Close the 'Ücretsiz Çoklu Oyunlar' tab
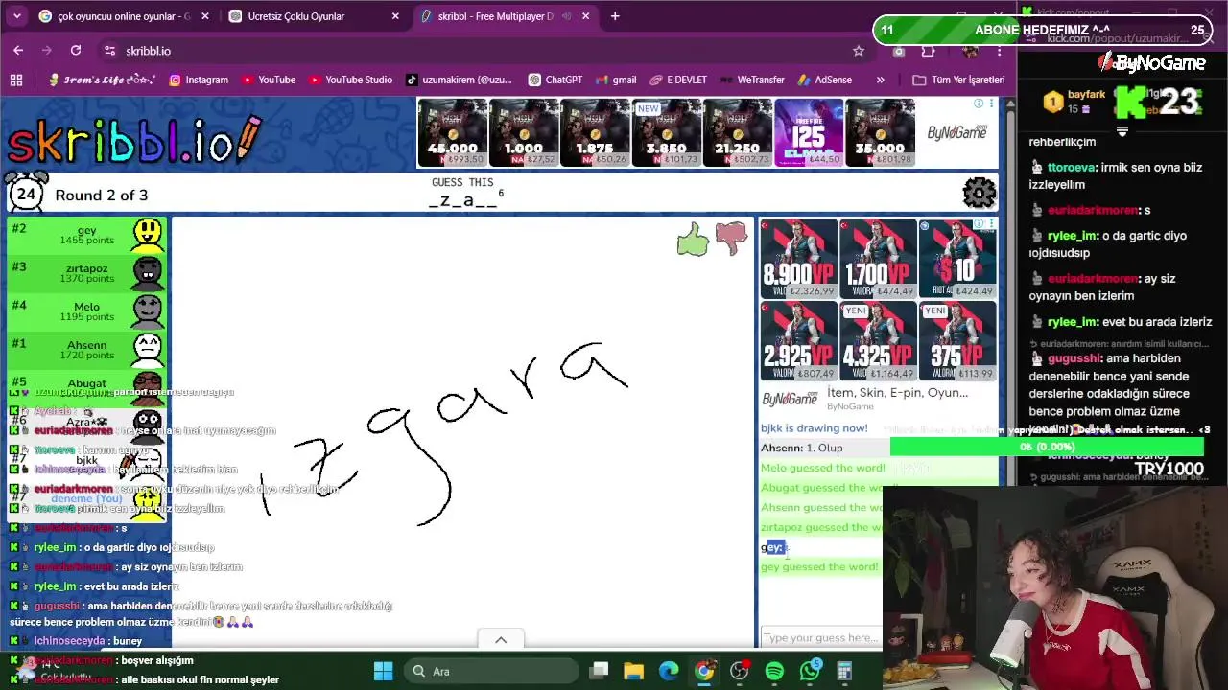 click(395, 16)
